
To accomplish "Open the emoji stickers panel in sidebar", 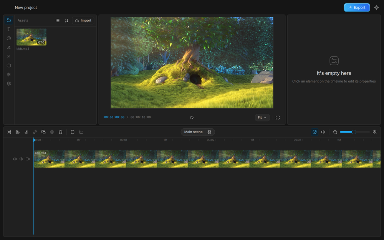I will click(x=9, y=38).
